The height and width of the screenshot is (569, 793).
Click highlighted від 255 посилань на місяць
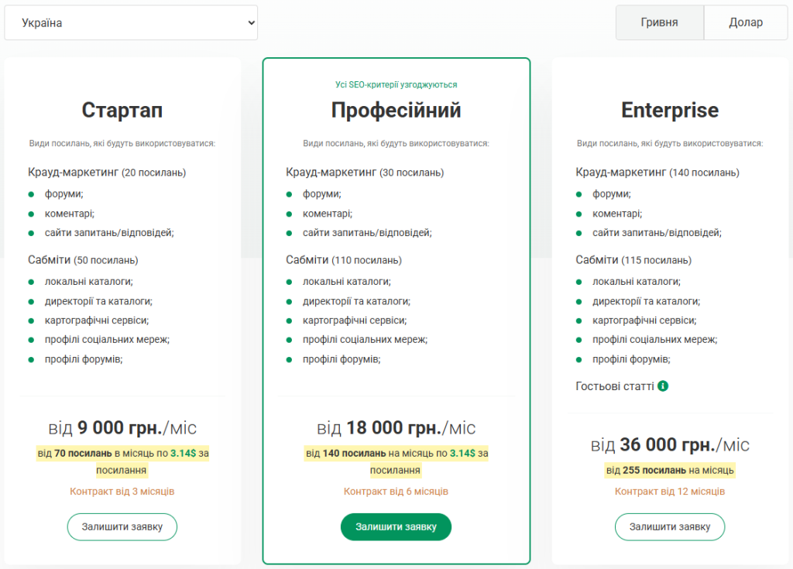(x=670, y=470)
